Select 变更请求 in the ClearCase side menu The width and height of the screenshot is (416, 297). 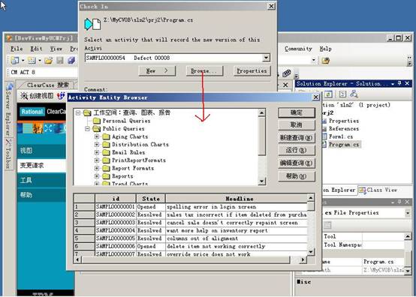tap(41, 166)
